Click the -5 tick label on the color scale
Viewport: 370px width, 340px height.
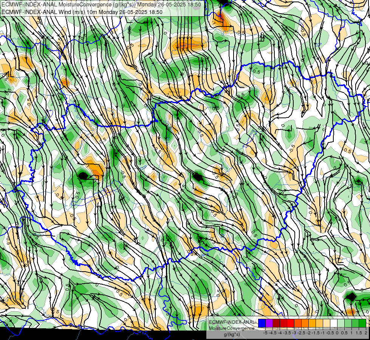coord(265,333)
